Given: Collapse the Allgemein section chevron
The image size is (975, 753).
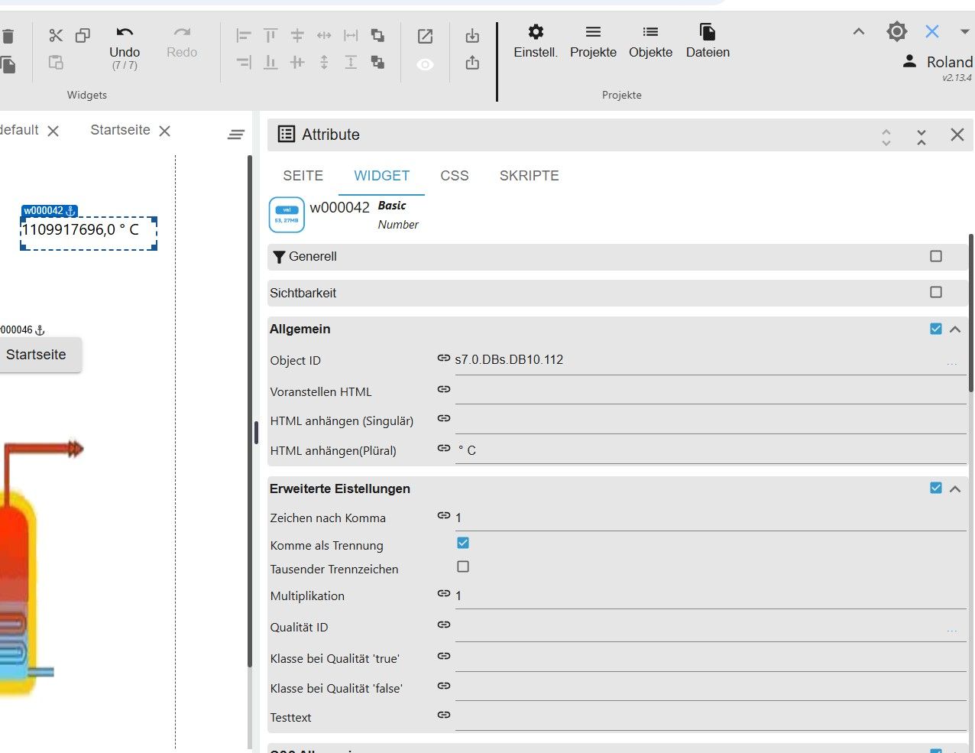Looking at the screenshot, I should click(955, 329).
